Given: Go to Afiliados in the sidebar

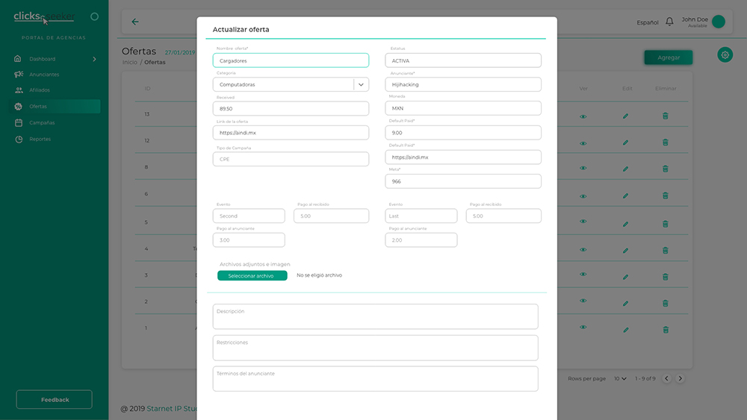Looking at the screenshot, I should pos(39,90).
